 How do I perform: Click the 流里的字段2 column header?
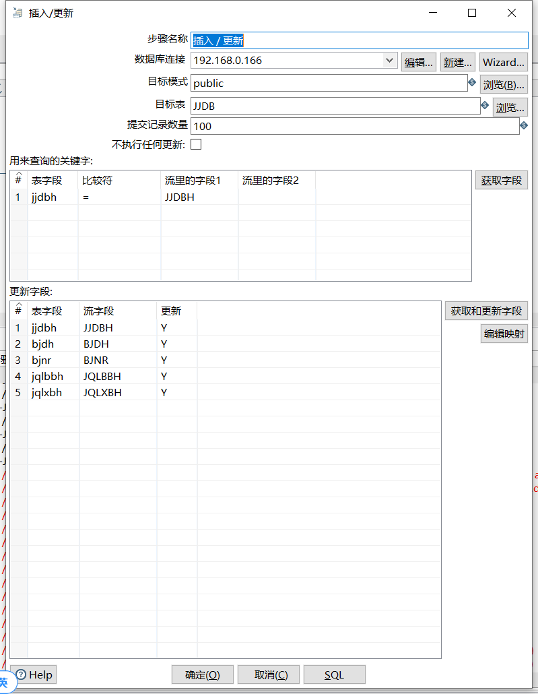pyautogui.click(x=277, y=180)
